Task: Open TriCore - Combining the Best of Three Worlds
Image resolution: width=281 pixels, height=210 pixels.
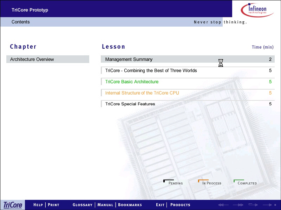Action: click(188, 71)
